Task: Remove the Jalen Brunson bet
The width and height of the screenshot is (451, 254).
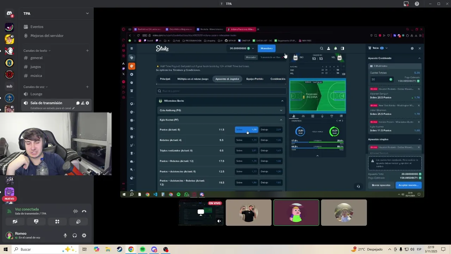Action: pos(419,105)
